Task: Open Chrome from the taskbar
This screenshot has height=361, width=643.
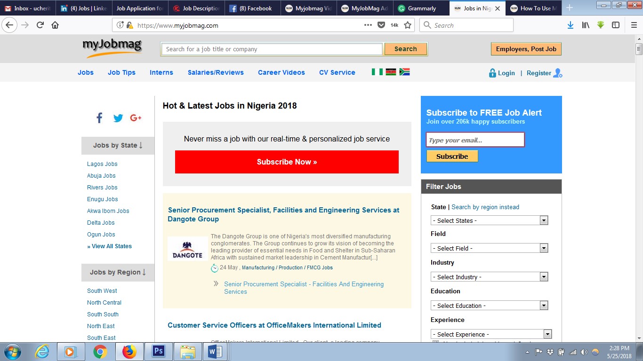Action: 100,352
